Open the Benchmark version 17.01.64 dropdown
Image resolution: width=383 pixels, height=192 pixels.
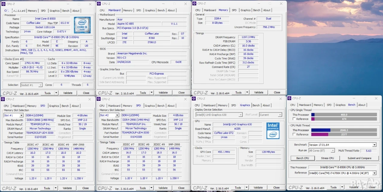pyautogui.click(x=374, y=145)
